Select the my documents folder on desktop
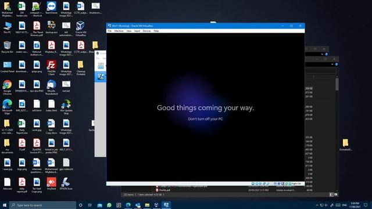The image size is (372, 209). [x=7, y=146]
